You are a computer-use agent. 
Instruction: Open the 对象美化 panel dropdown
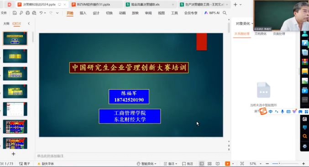click(244, 23)
